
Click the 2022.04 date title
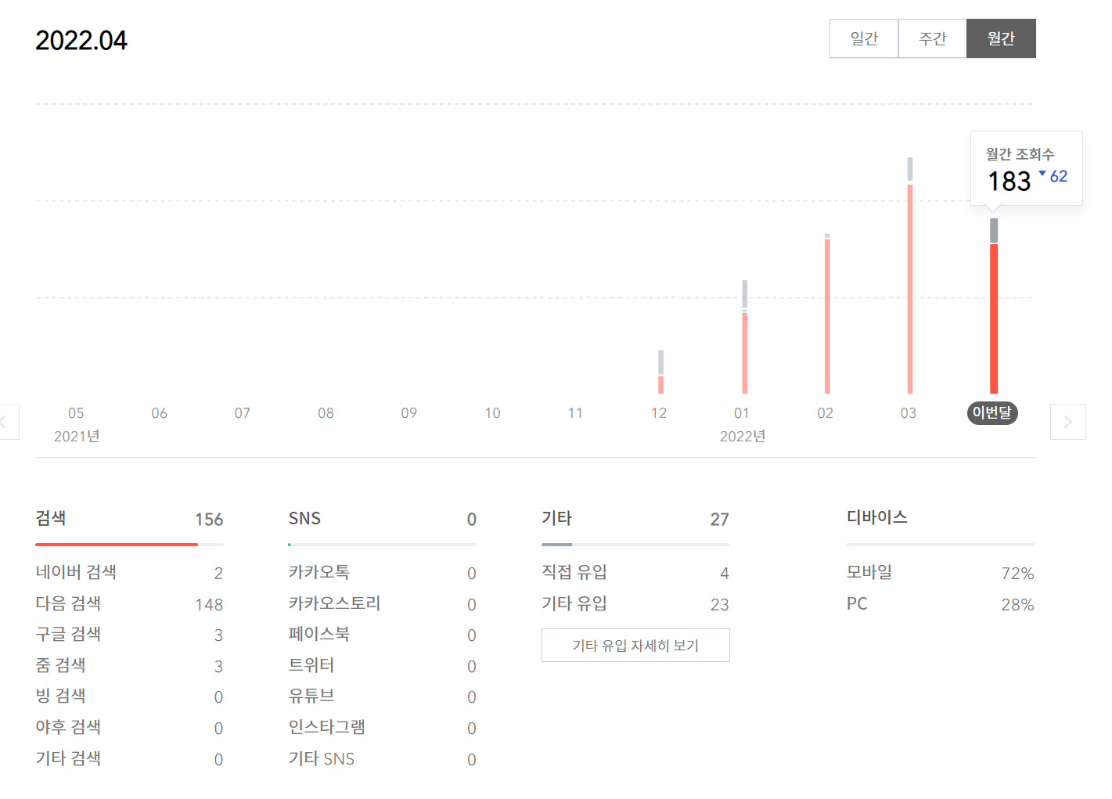81,39
